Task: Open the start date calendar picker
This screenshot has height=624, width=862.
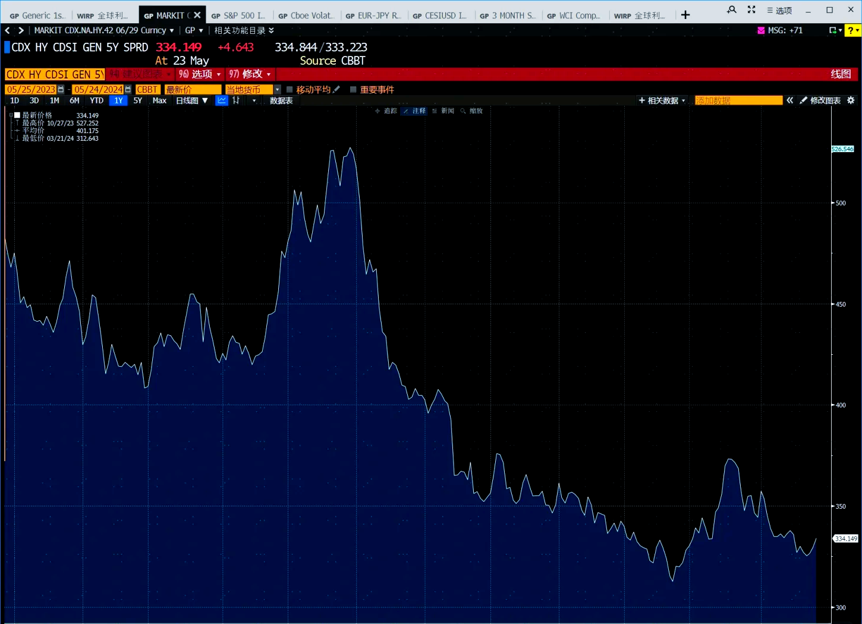Action: pos(61,90)
